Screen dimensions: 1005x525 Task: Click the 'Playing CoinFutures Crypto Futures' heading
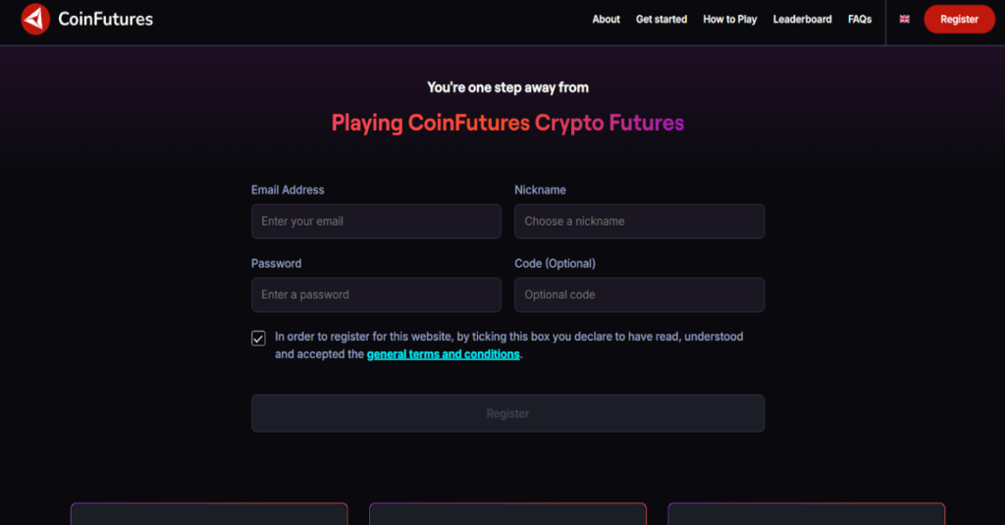click(x=507, y=124)
